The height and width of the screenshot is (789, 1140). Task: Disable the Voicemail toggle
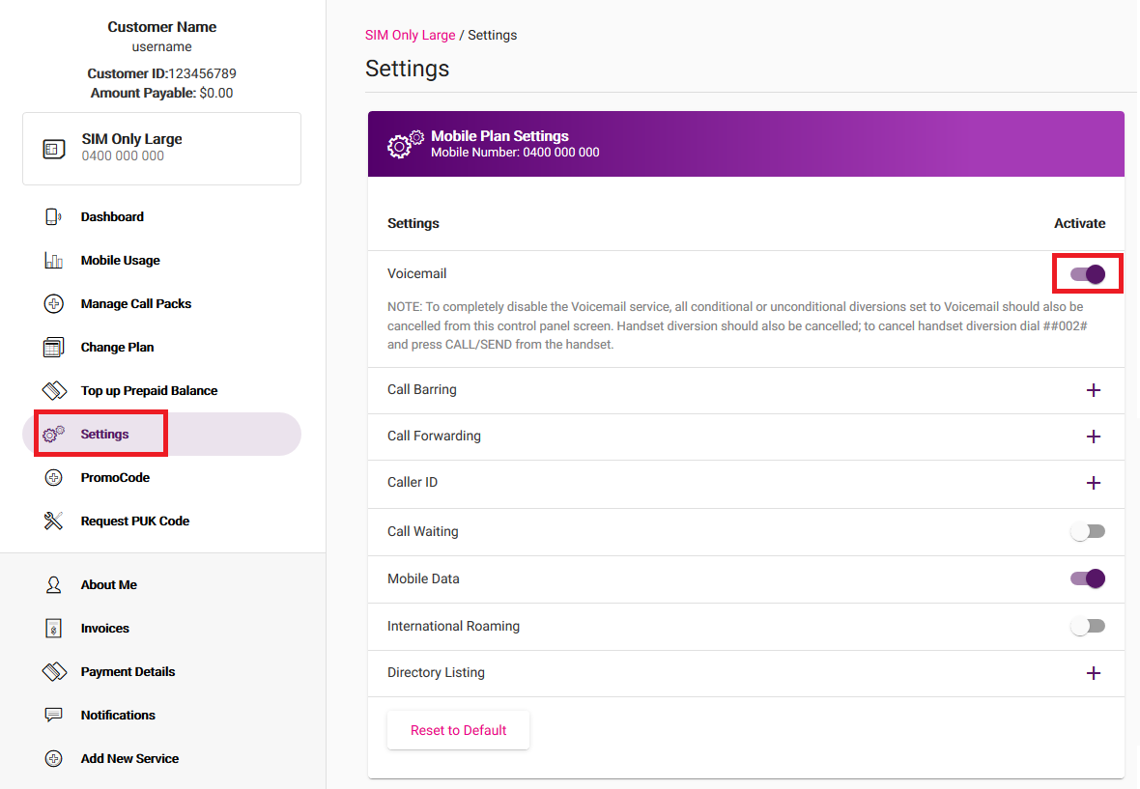click(1087, 273)
